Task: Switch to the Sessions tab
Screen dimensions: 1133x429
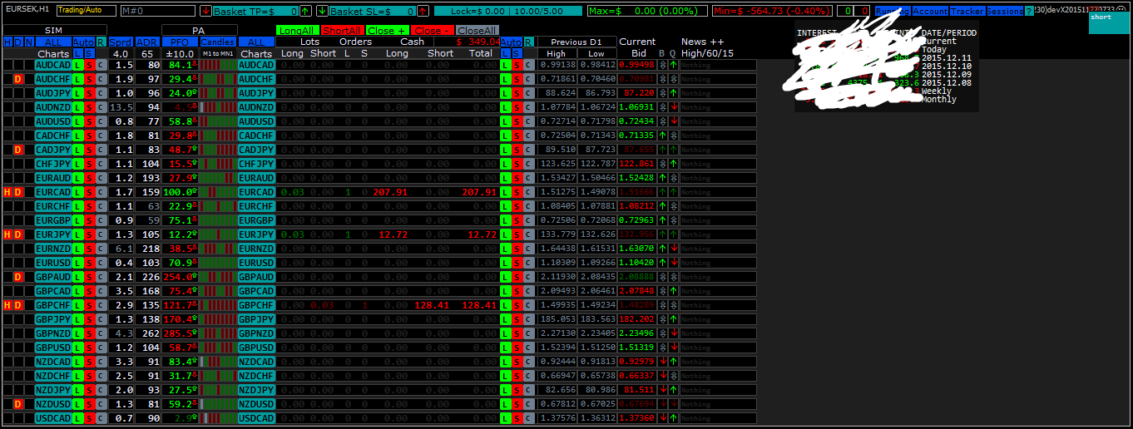Action: 1005,11
